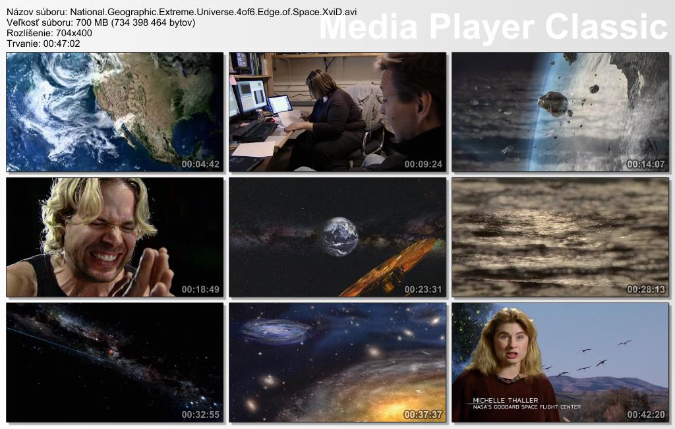The image size is (675, 429).
Task: Click the 00:18:49 timestamp
Action: (x=200, y=289)
